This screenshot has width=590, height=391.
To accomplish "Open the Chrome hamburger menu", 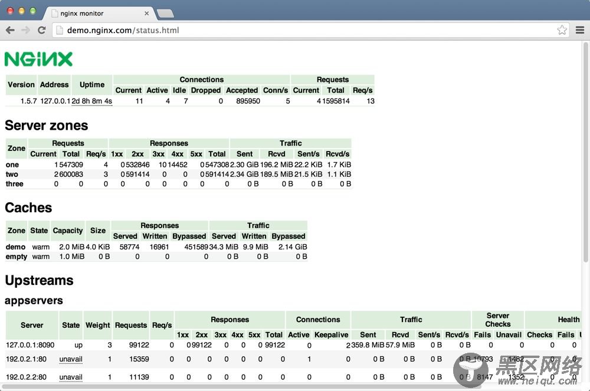I will (x=580, y=30).
